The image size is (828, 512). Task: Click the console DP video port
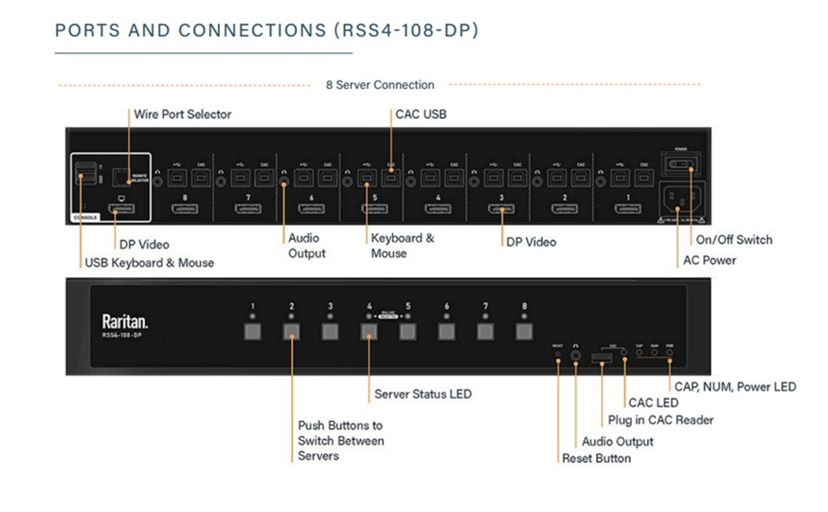pyautogui.click(x=122, y=209)
